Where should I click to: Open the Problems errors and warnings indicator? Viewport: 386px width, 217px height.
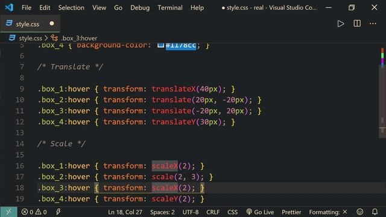pyautogui.click(x=34, y=212)
